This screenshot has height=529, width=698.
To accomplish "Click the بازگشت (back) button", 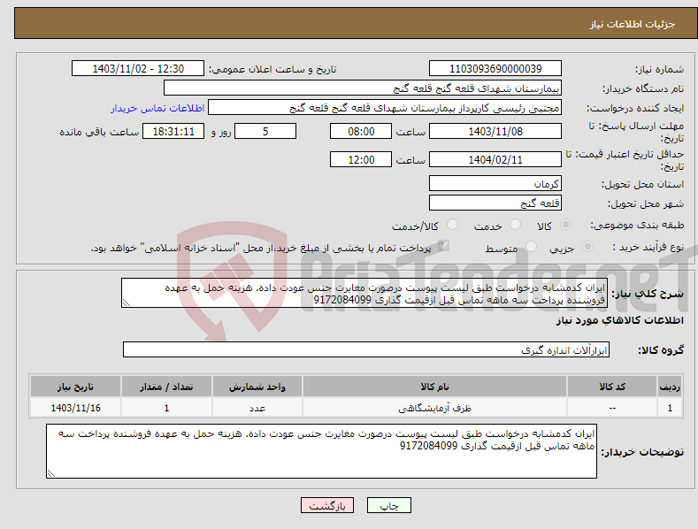I will 327,505.
